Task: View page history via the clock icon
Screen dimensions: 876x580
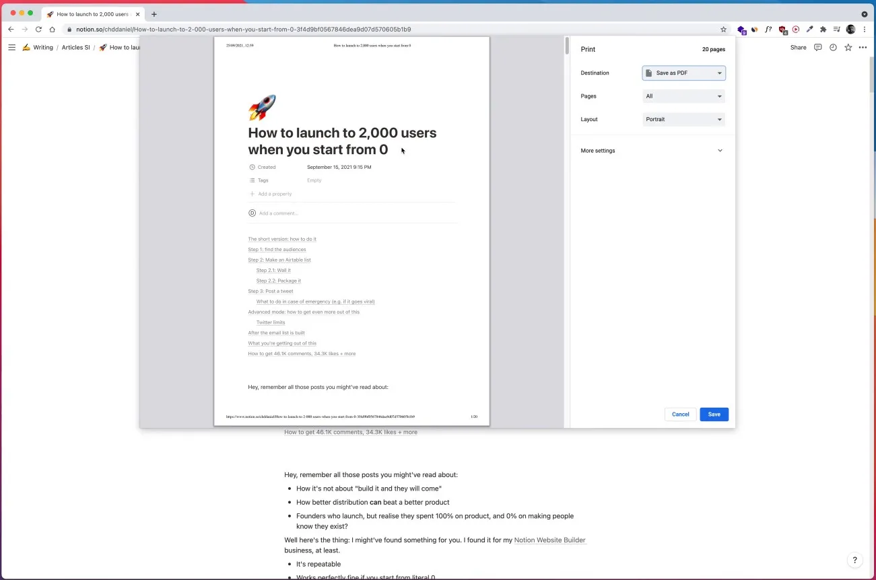Action: pos(832,47)
